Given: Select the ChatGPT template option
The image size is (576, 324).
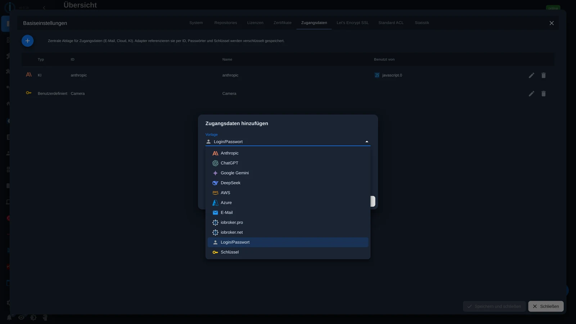Looking at the screenshot, I should (288, 163).
